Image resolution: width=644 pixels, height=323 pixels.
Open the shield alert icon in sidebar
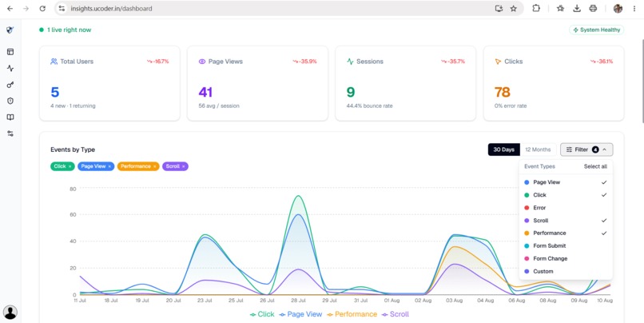(10, 101)
